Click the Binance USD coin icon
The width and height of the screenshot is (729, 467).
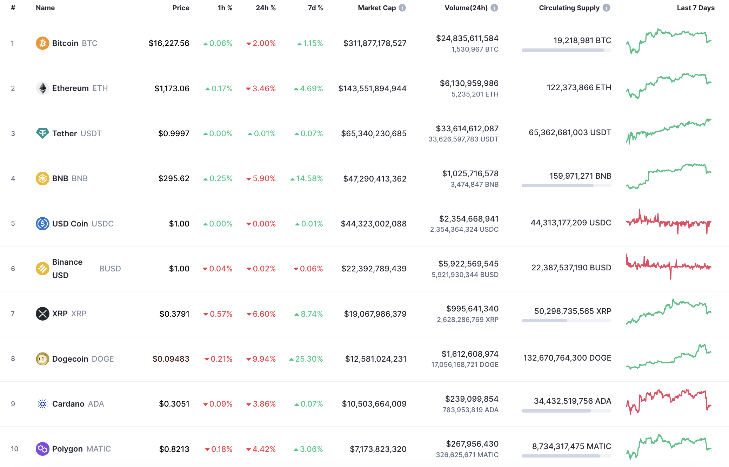coord(42,268)
